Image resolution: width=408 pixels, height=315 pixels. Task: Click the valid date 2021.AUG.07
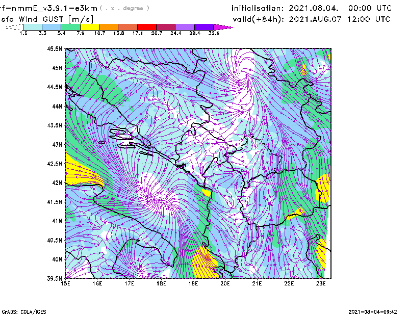click(x=315, y=19)
